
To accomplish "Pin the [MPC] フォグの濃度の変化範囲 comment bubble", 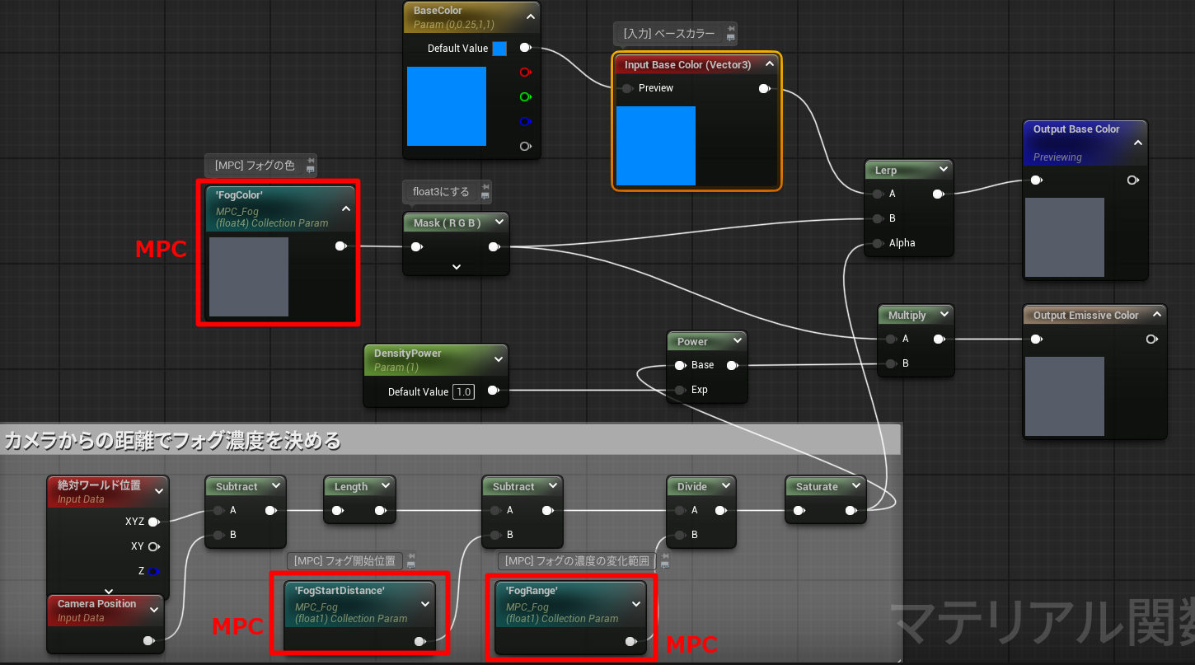I will [x=665, y=556].
